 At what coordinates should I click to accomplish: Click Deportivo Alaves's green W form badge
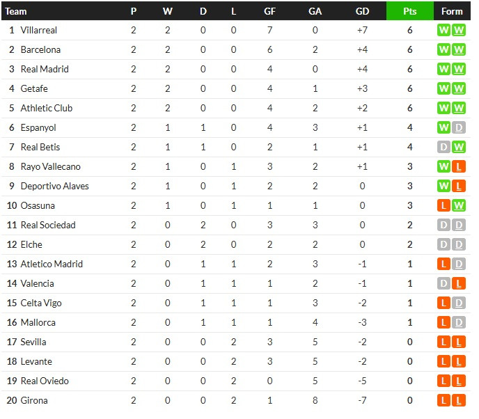tap(443, 187)
